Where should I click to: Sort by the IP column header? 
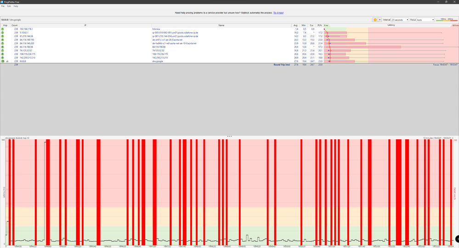[85, 25]
